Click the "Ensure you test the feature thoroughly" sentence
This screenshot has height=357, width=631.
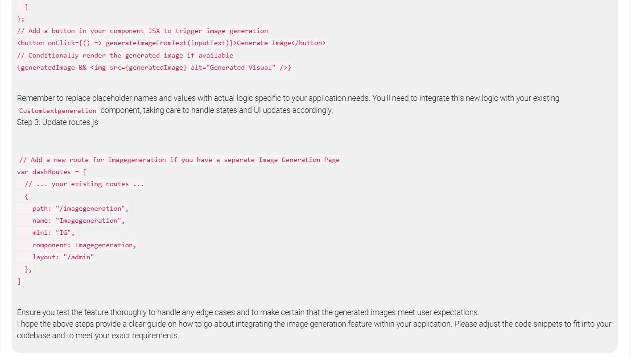tap(248, 312)
